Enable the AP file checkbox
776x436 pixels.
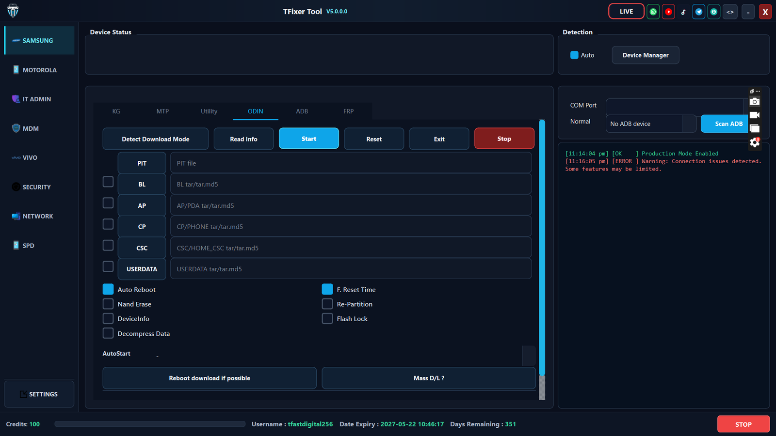pyautogui.click(x=108, y=203)
